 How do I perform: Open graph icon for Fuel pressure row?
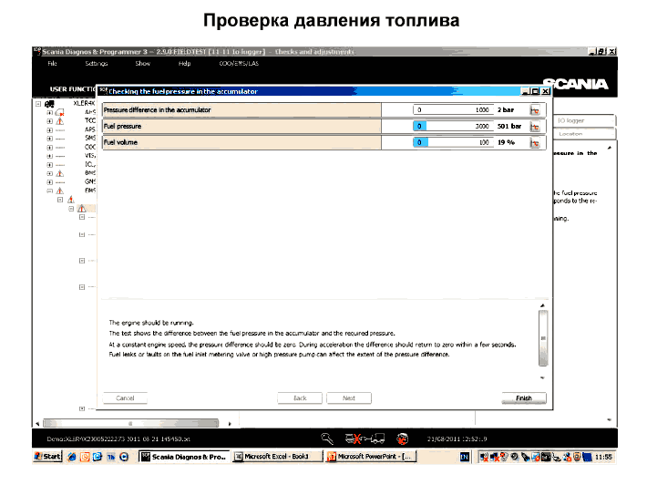click(x=536, y=126)
